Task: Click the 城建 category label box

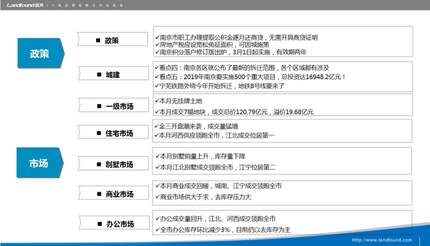Action: pyautogui.click(x=114, y=73)
